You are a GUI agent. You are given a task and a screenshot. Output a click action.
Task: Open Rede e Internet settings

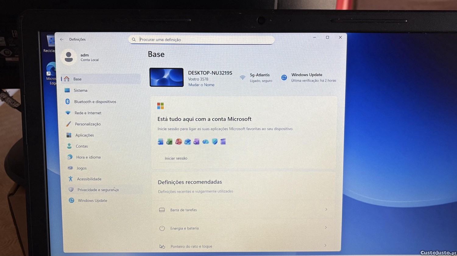click(88, 113)
